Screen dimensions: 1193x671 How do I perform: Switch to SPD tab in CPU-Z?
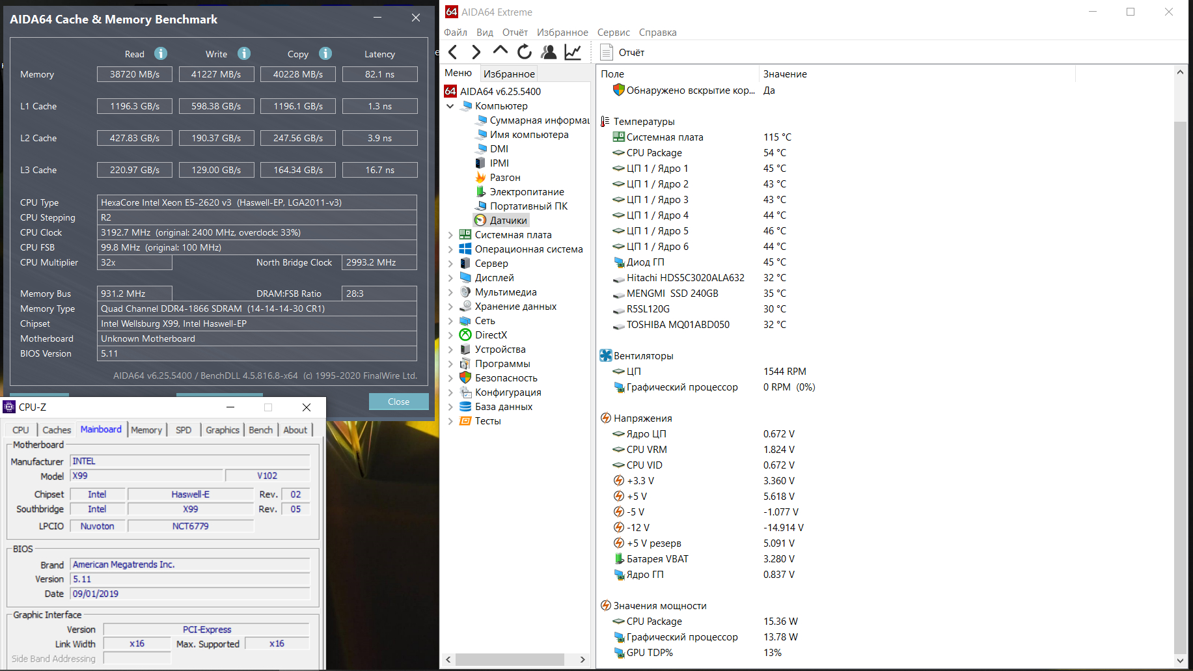click(184, 430)
